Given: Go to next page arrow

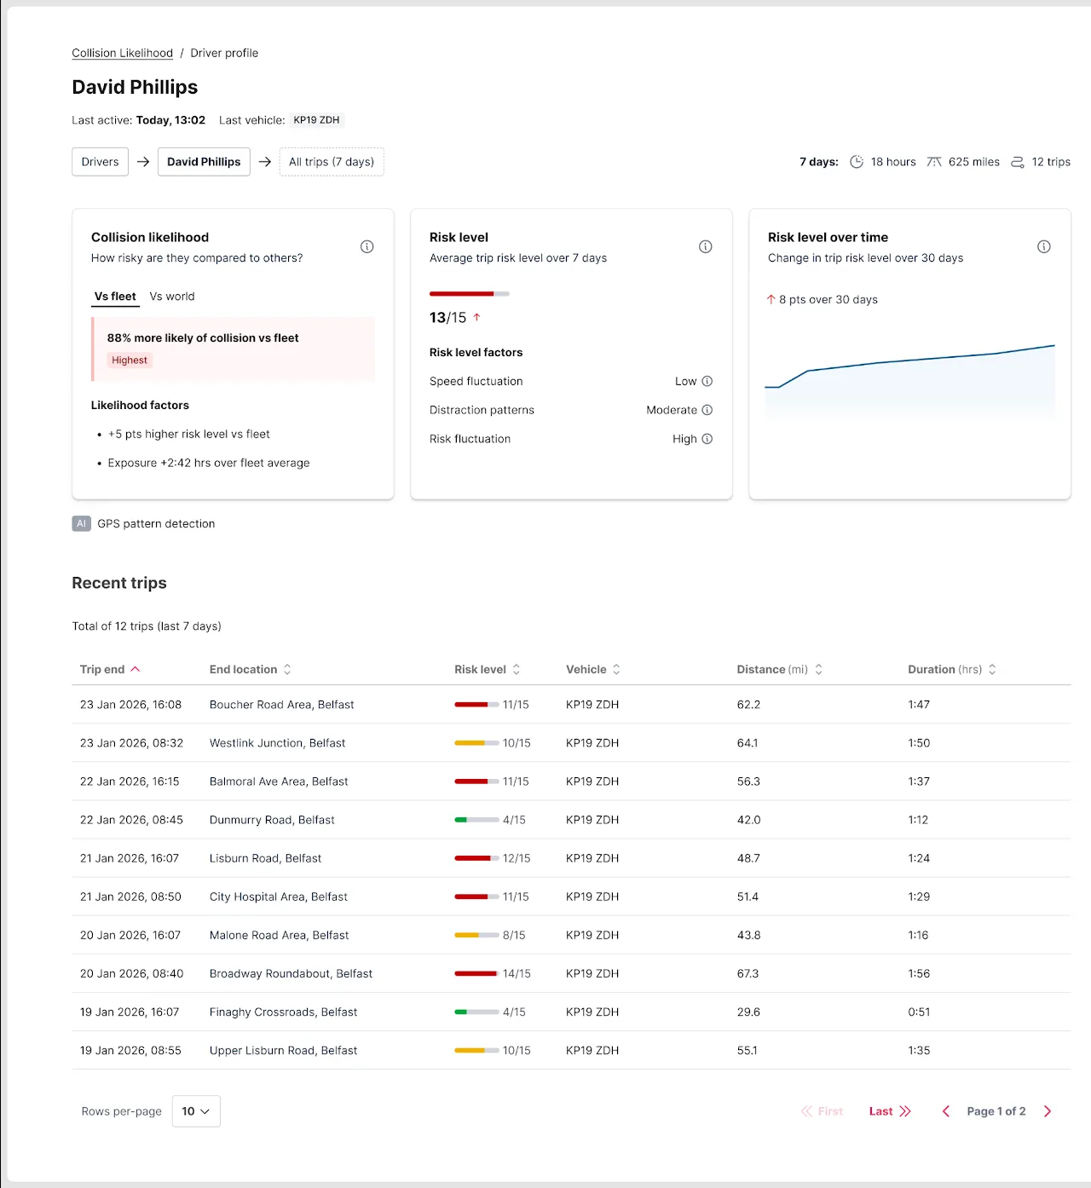Looking at the screenshot, I should point(1048,1111).
